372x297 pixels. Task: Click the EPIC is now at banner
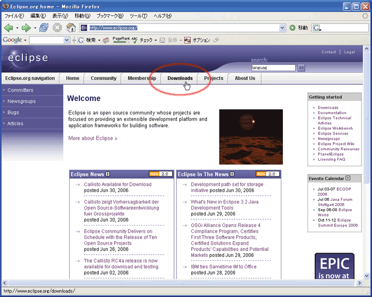point(334,266)
